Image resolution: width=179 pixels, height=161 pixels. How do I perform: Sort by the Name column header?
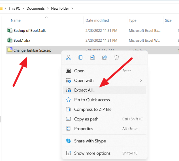point(16,20)
